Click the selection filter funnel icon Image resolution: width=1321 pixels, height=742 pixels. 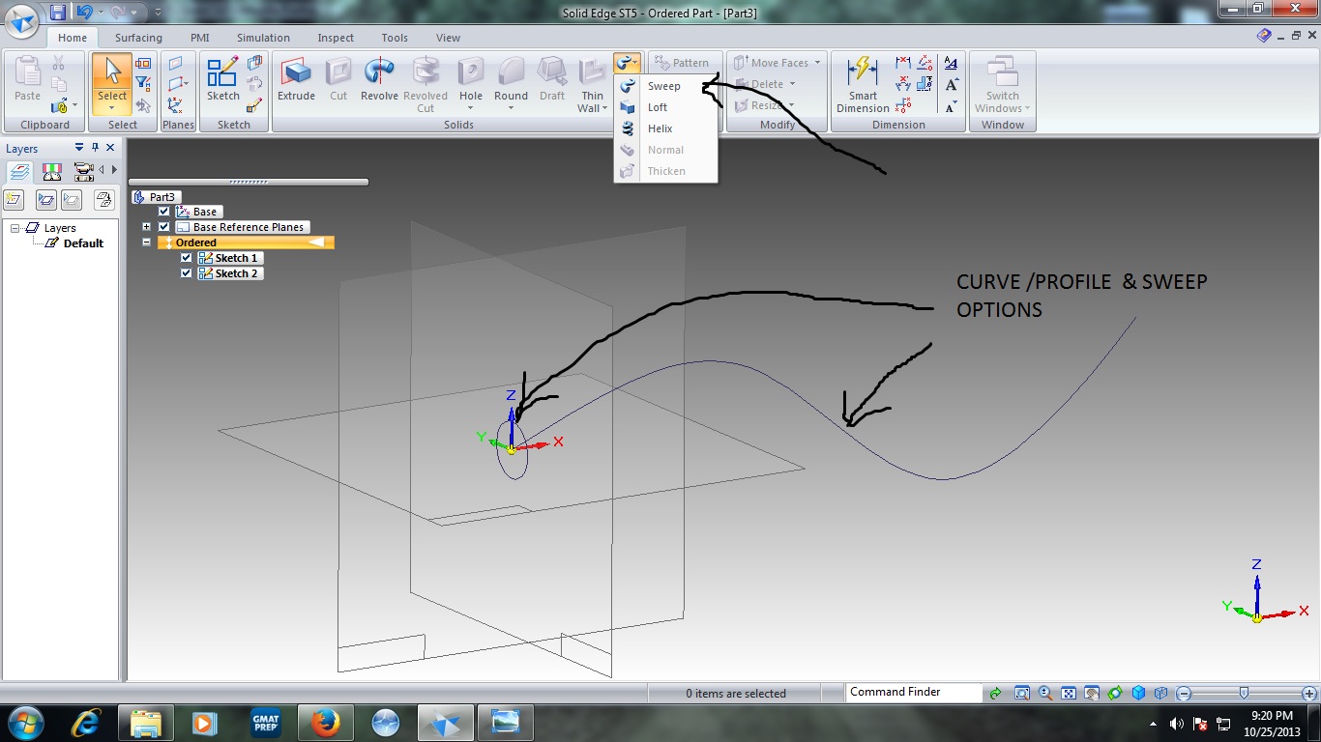tap(143, 84)
